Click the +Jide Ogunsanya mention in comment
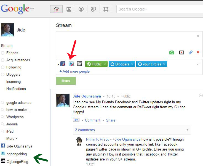The height and width of the screenshot is (166, 203). coord(127,139)
